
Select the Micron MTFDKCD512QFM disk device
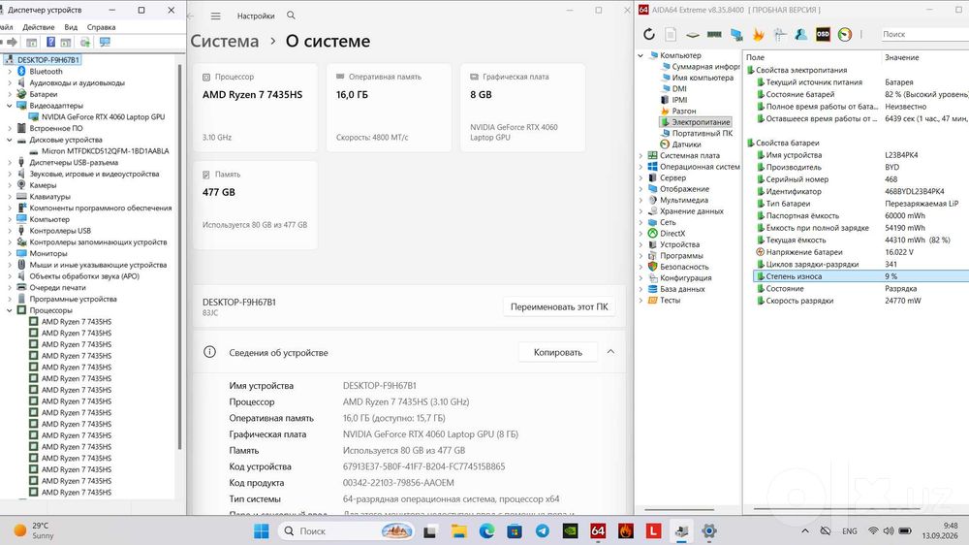(105, 151)
